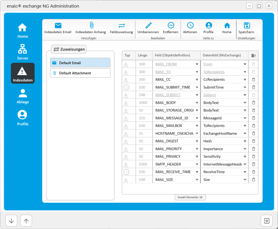Delete the MAIL_PRIORITY row

pos(254,149)
